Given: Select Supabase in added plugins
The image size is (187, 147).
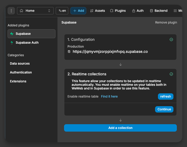Looking at the screenshot, I should tap(31, 34).
